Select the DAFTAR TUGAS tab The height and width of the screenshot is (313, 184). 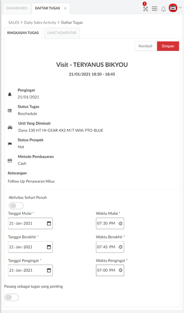pyautogui.click(x=47, y=8)
